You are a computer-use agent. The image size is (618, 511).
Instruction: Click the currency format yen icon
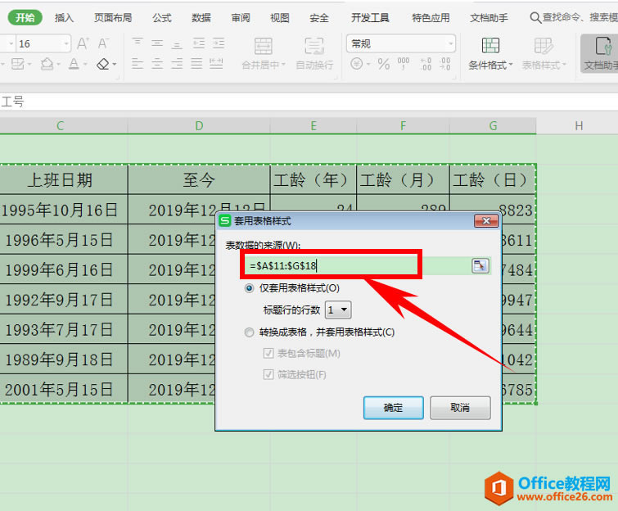tap(357, 64)
